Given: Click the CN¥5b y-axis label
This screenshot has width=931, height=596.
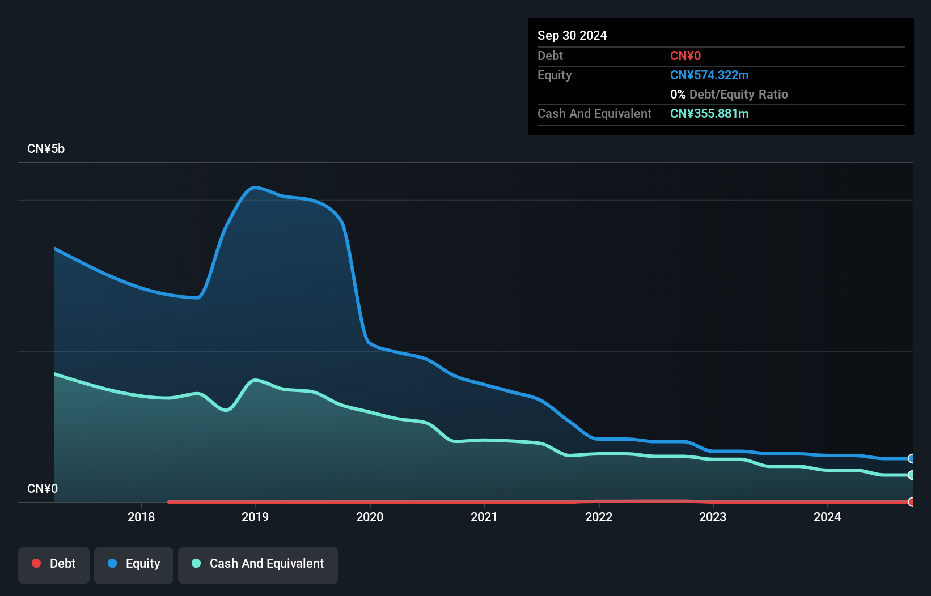Looking at the screenshot, I should 46,149.
